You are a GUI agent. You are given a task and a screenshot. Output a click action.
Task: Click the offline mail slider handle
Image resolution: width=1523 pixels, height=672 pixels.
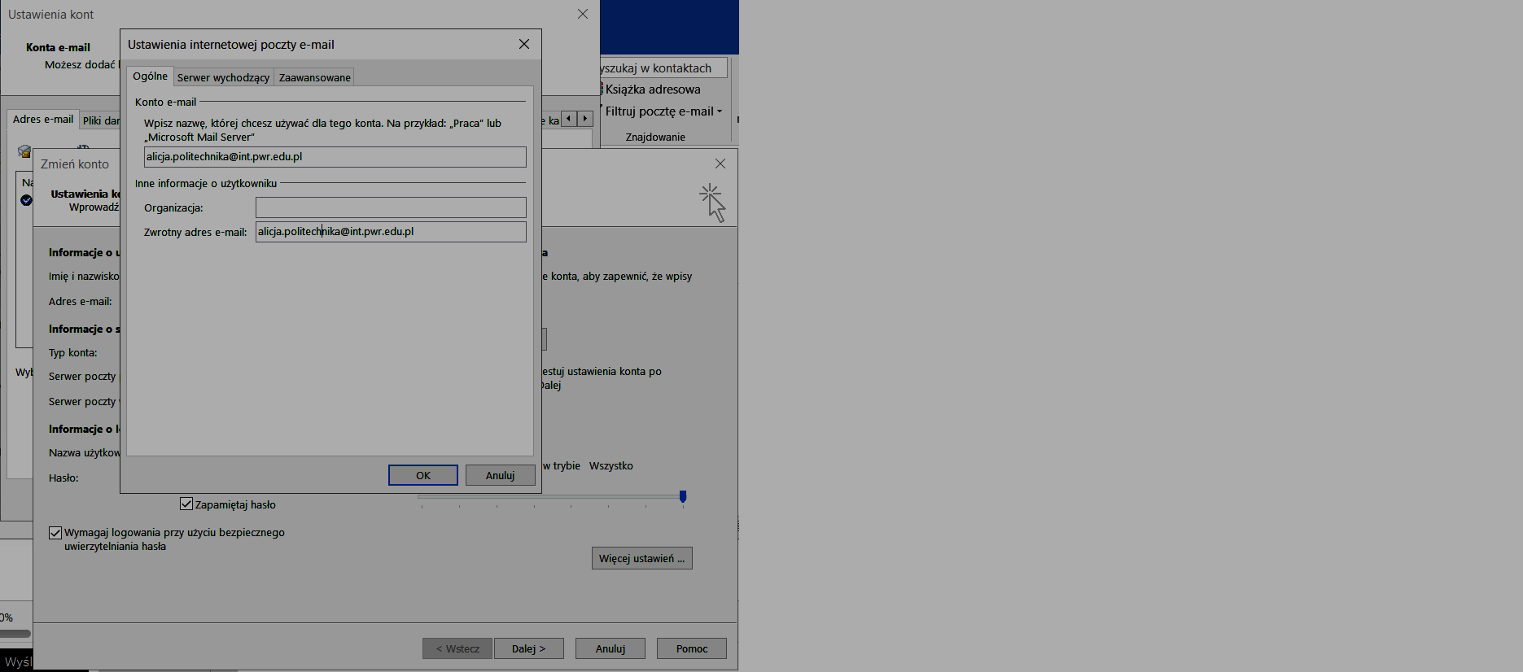point(683,496)
